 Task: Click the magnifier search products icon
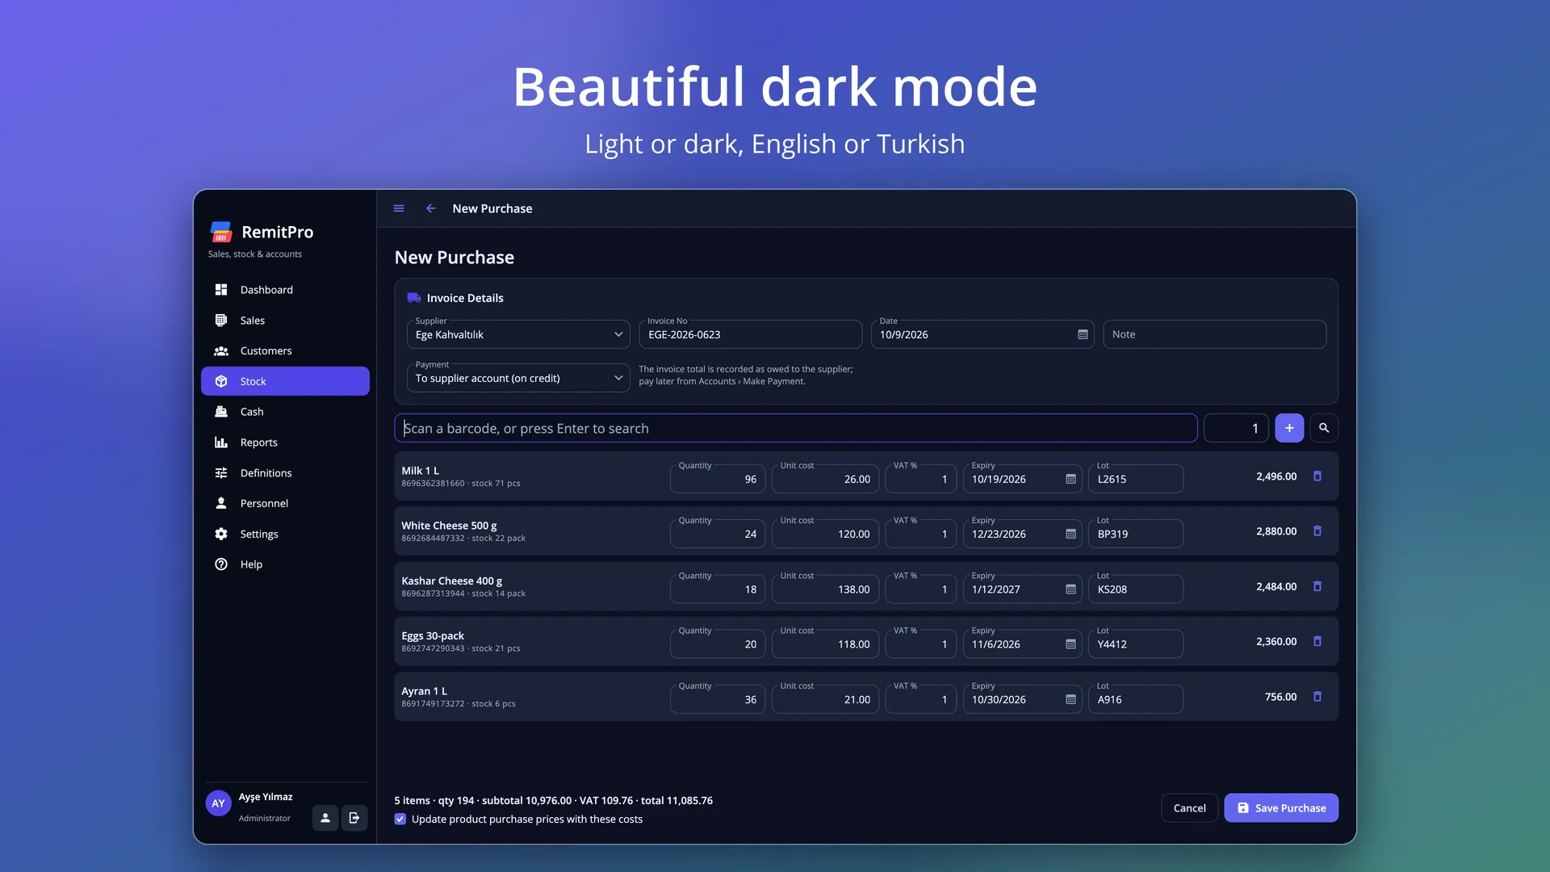coord(1324,428)
